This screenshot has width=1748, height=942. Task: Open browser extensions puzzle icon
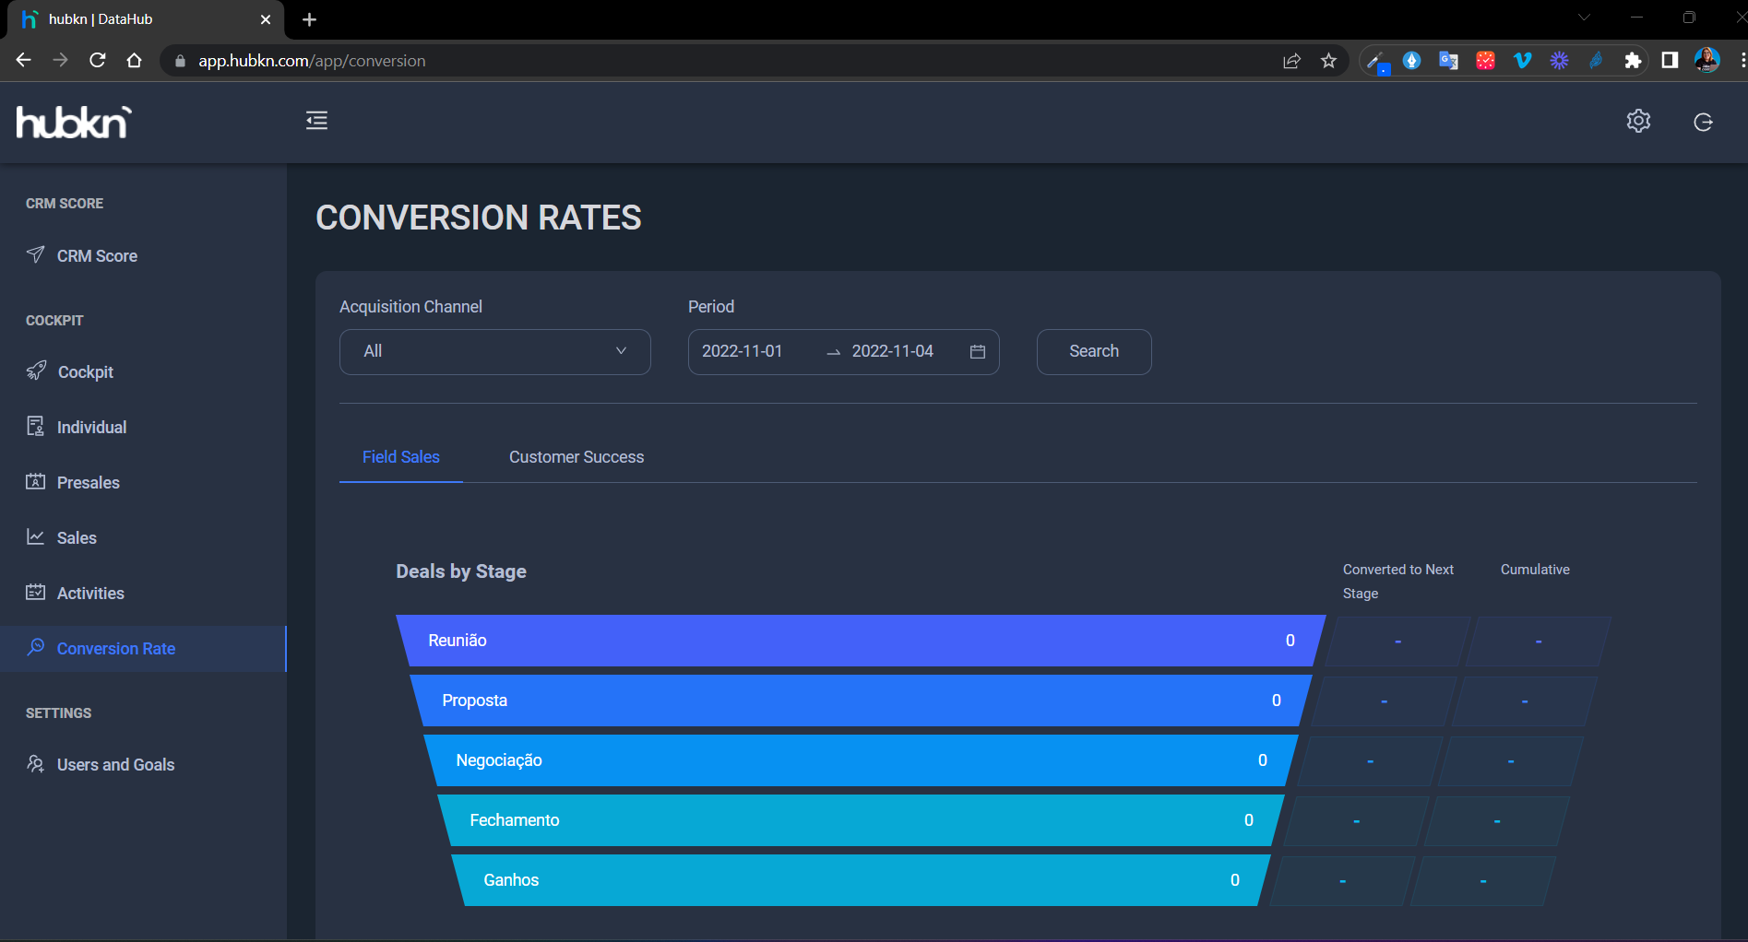click(x=1633, y=61)
